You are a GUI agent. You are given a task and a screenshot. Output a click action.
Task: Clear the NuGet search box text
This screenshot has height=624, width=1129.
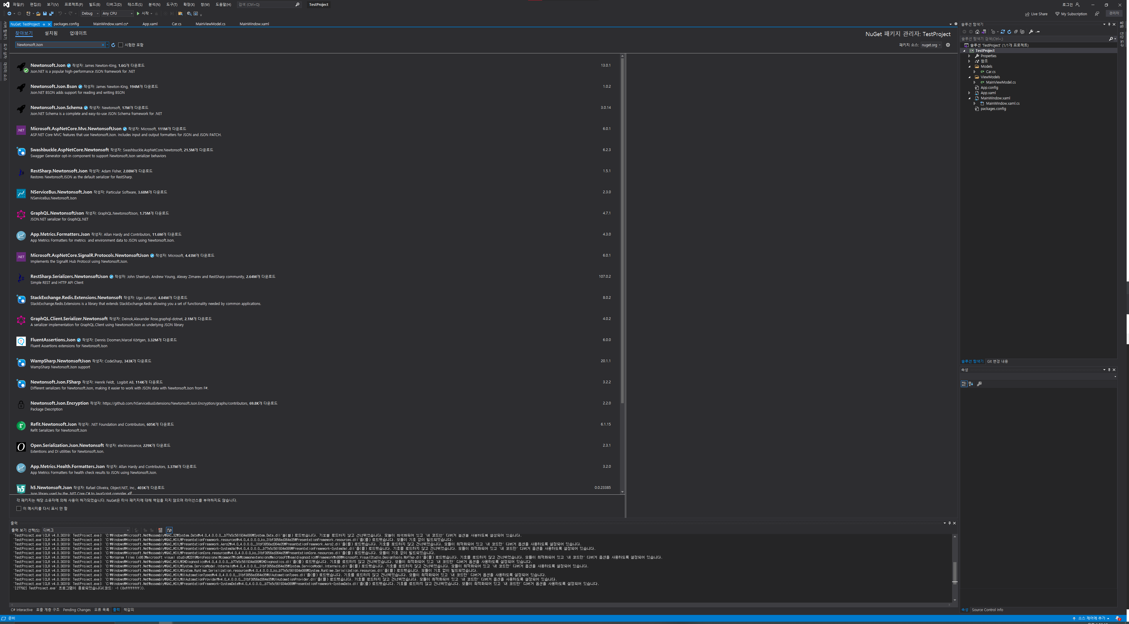[103, 45]
